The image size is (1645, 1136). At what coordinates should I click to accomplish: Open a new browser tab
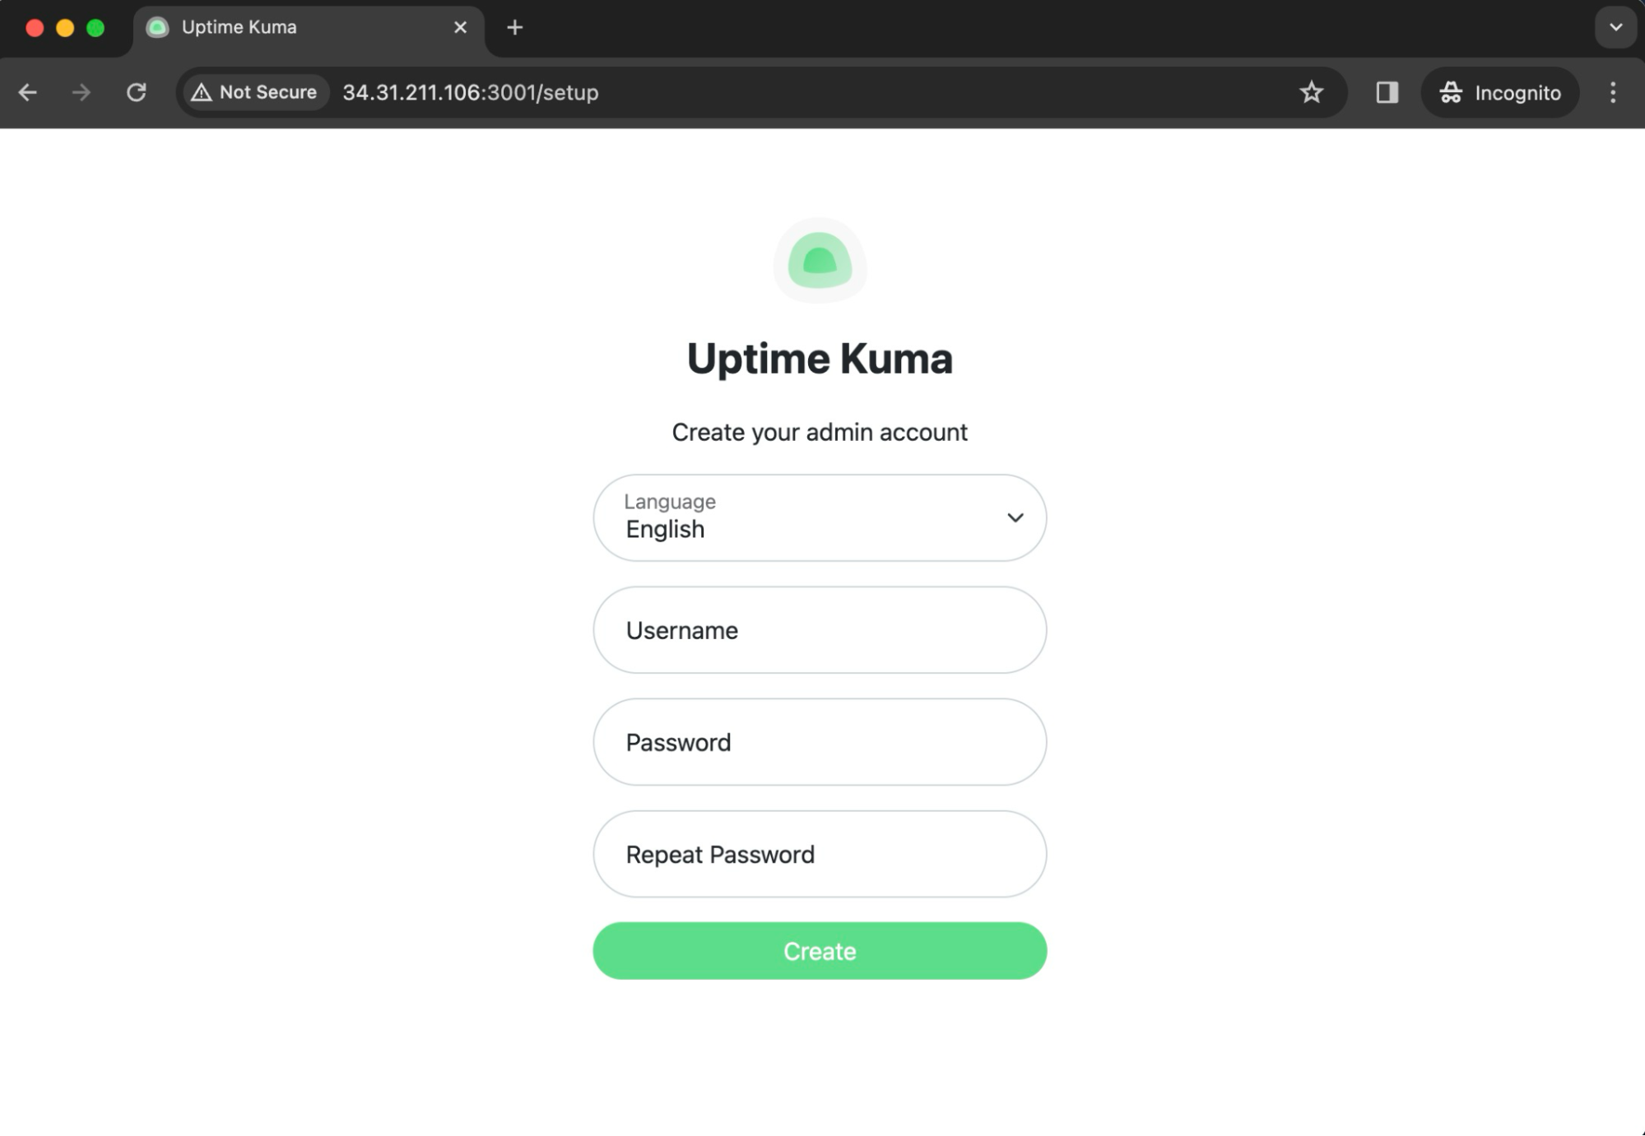(515, 27)
